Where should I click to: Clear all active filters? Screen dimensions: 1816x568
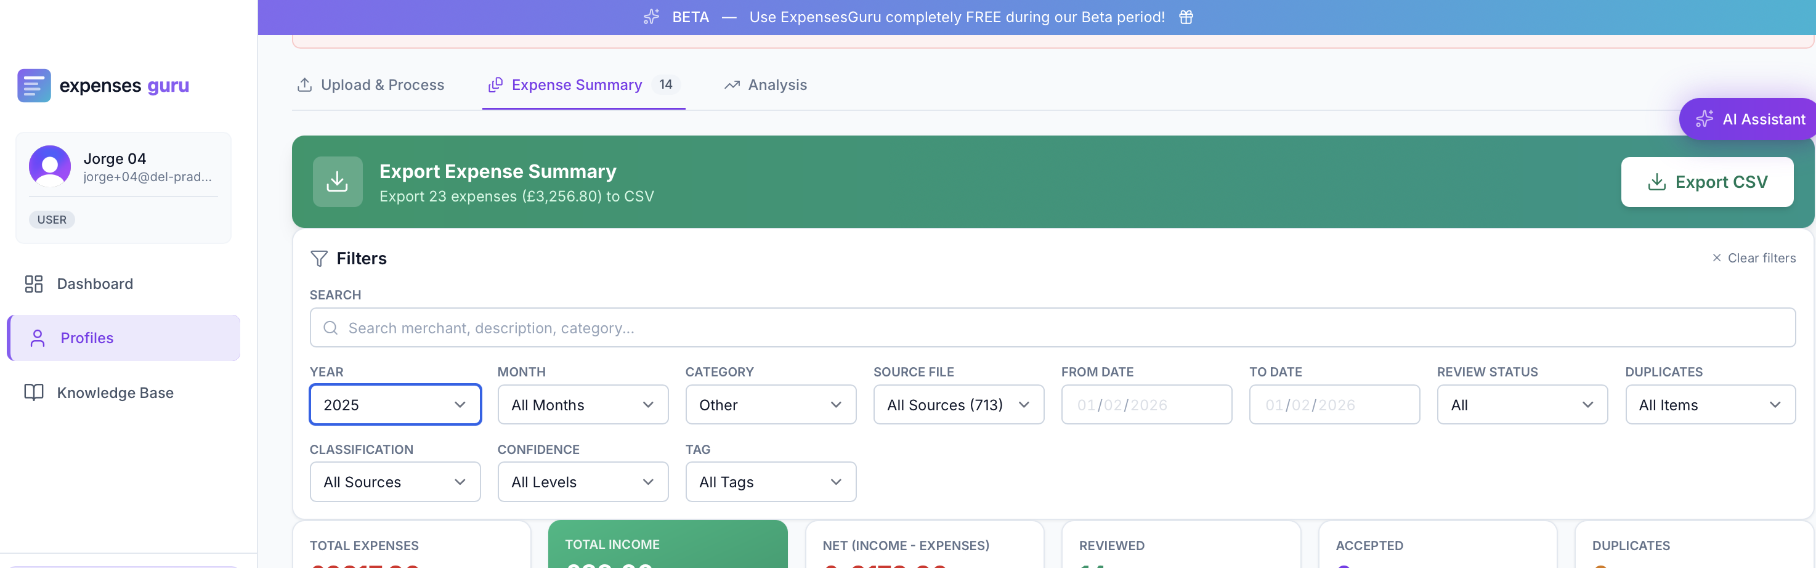(x=1754, y=258)
